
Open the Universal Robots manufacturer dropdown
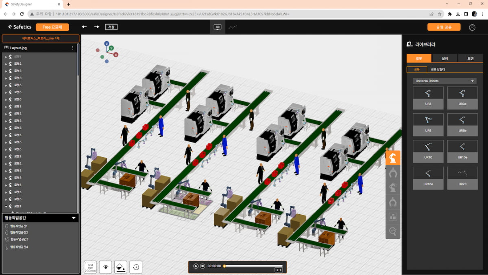[444, 81]
